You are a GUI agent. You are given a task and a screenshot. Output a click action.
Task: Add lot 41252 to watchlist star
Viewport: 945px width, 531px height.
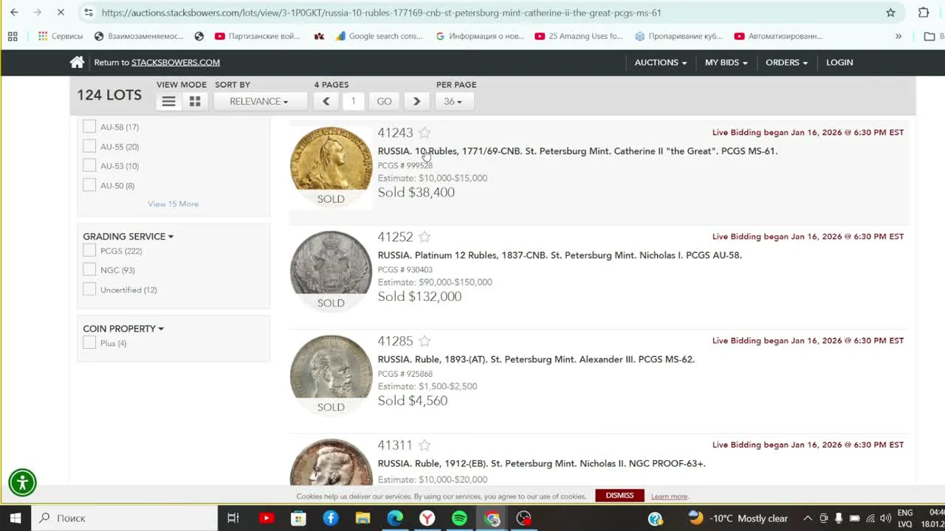(425, 237)
